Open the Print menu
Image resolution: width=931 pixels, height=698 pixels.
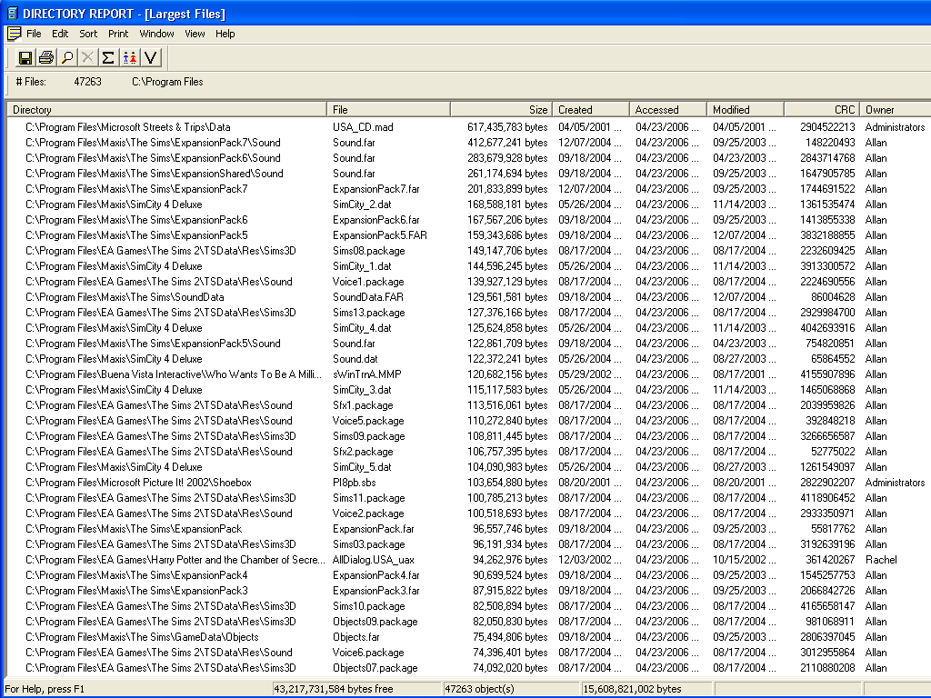(x=118, y=34)
